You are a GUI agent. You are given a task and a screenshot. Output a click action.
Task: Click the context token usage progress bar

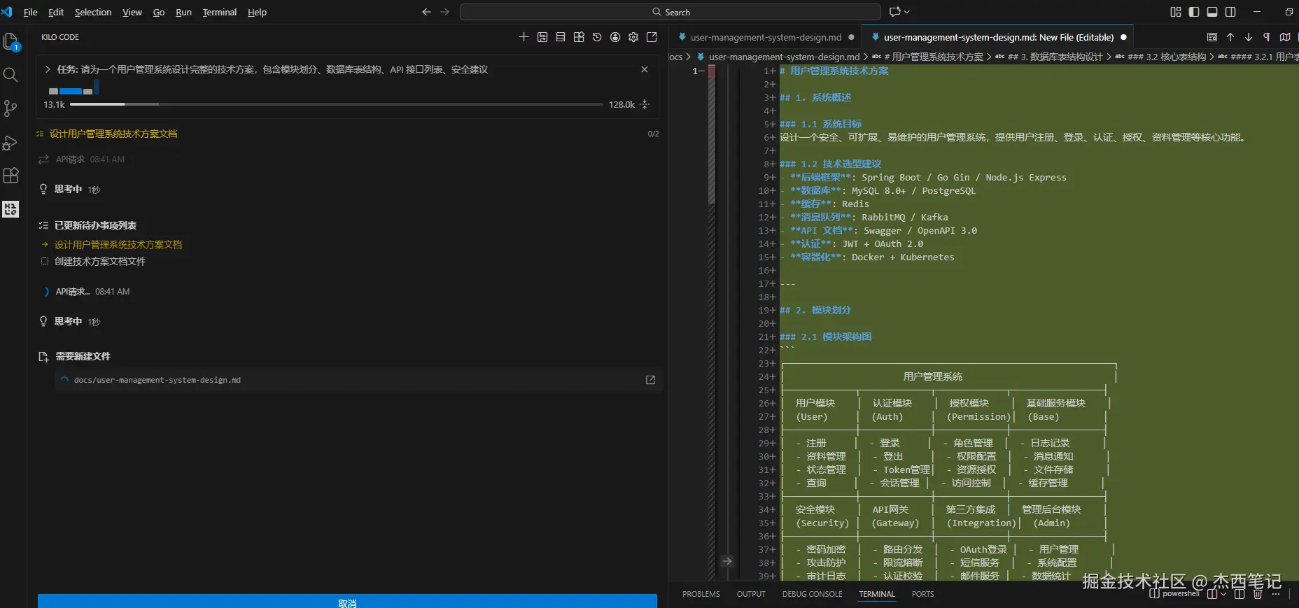[x=336, y=104]
